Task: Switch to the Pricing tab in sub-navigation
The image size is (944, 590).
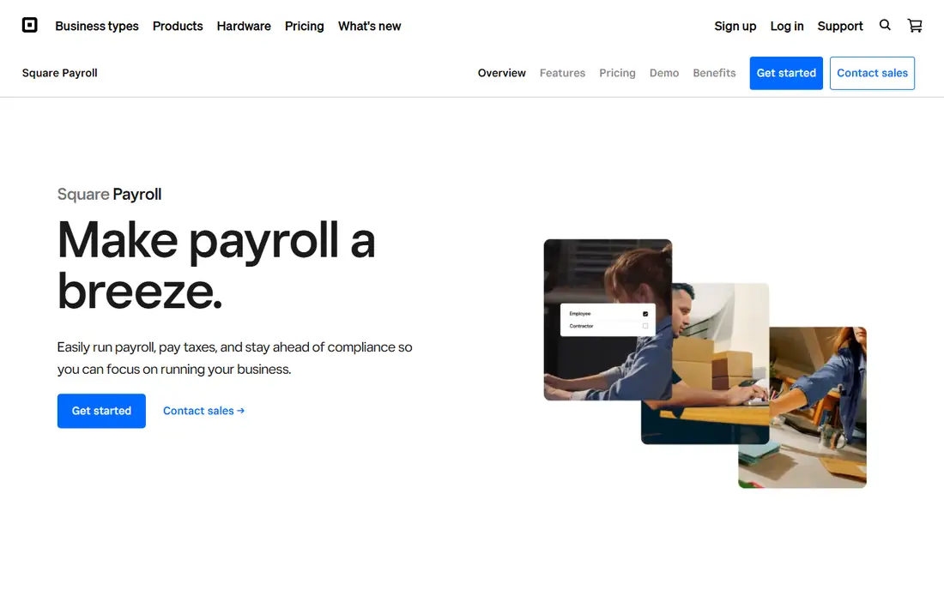Action: 617,73
